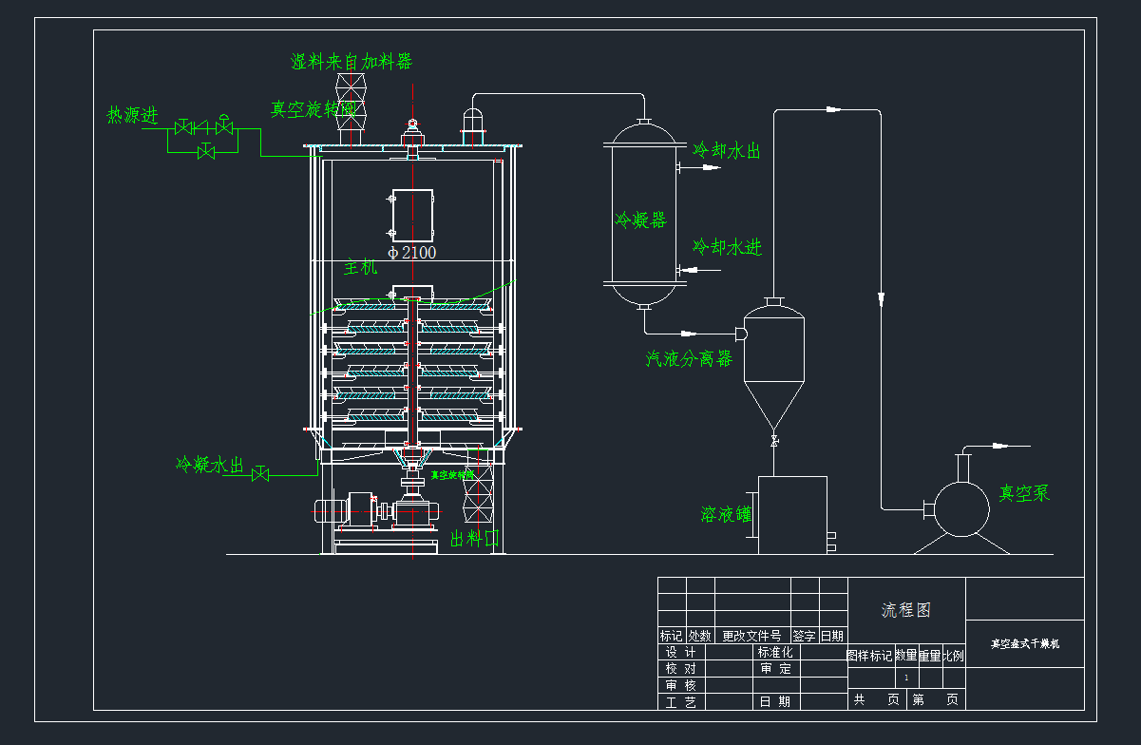Select the 比例 cell in title block
The width and height of the screenshot is (1141, 745).
tap(953, 656)
